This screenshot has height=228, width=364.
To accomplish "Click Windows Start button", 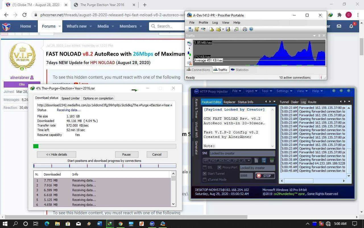I will click(5, 224).
